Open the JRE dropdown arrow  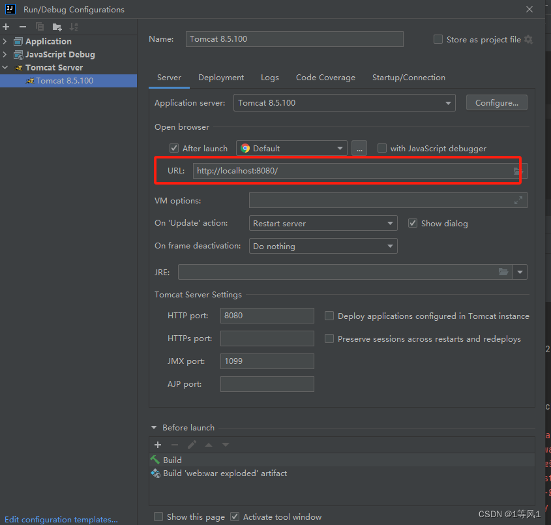(x=520, y=272)
